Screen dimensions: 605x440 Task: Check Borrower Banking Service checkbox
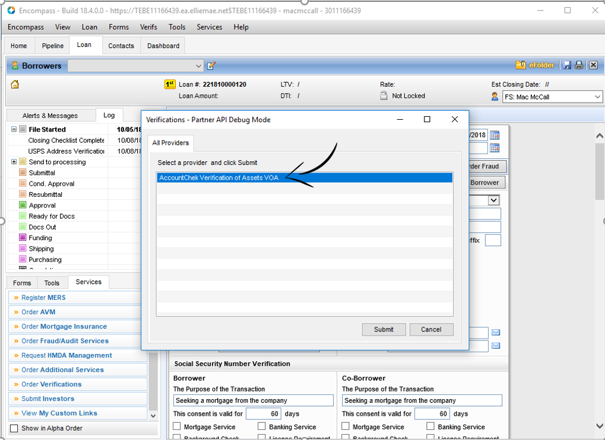(262, 426)
